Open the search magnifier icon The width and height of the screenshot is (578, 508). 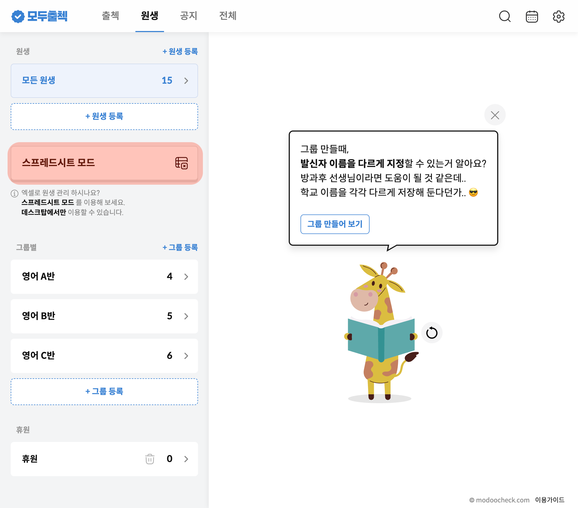504,16
